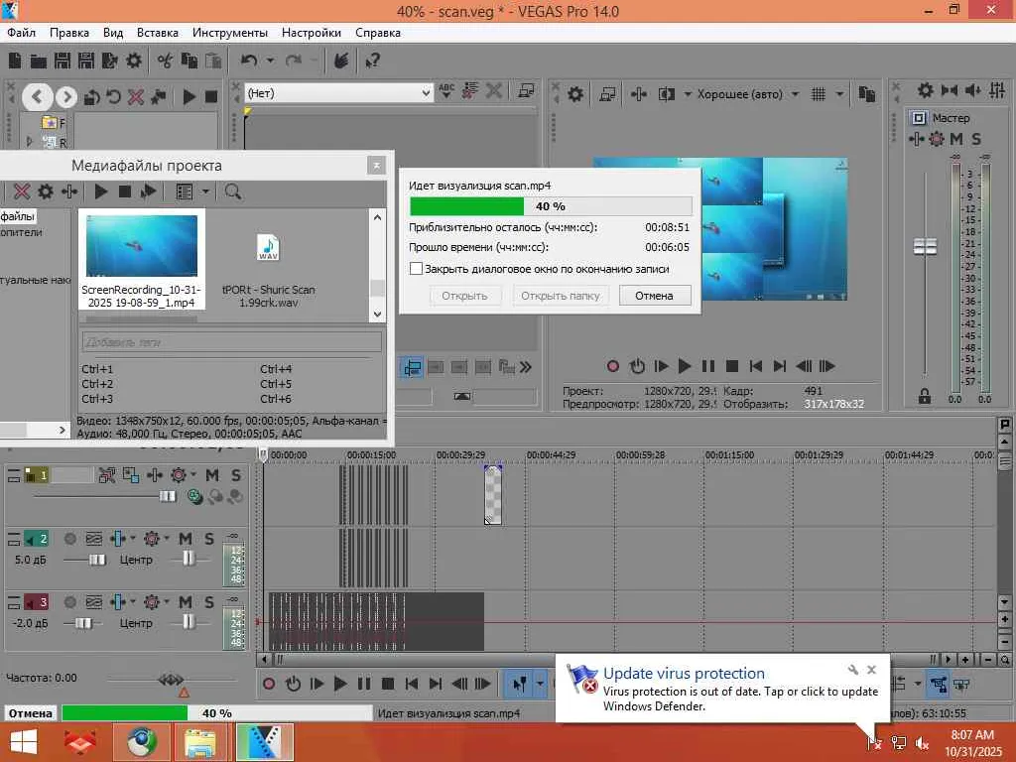Image resolution: width=1016 pixels, height=762 pixels.
Task: Start preview in Project Media toolbar
Action: [x=100, y=191]
